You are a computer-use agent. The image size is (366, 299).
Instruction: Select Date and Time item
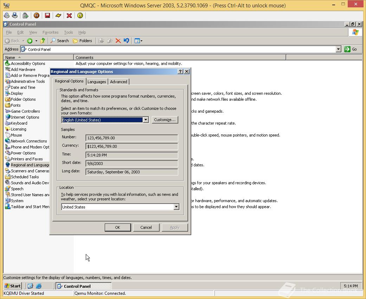[x=20, y=87]
